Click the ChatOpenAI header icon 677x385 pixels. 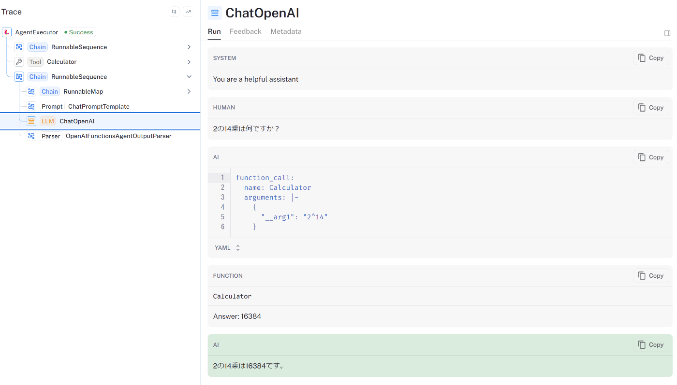tap(215, 13)
